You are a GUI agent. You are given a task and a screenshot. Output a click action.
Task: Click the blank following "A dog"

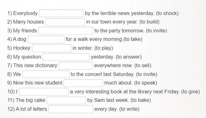tap(46, 39)
